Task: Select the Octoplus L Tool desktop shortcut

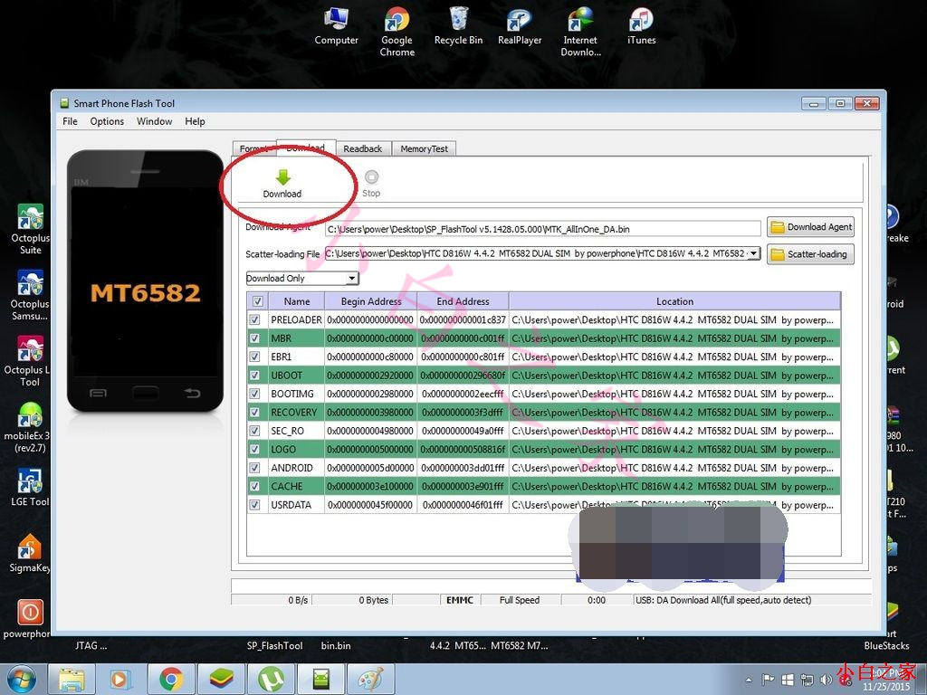Action: [x=28, y=361]
